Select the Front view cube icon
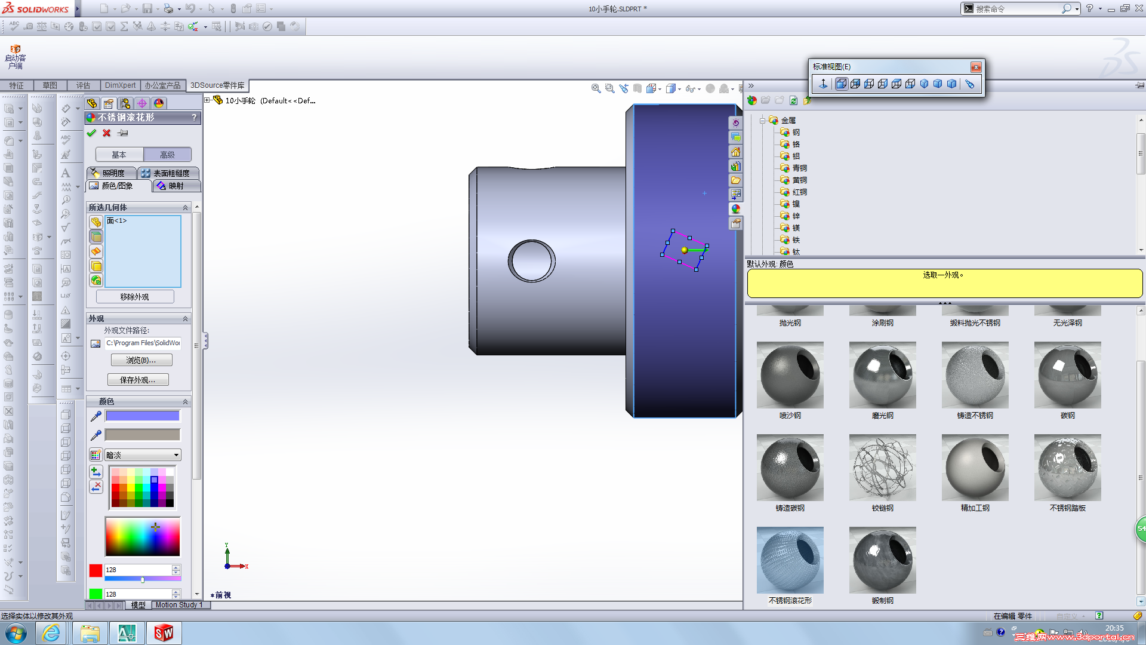Viewport: 1146px width, 645px height. pyautogui.click(x=841, y=84)
